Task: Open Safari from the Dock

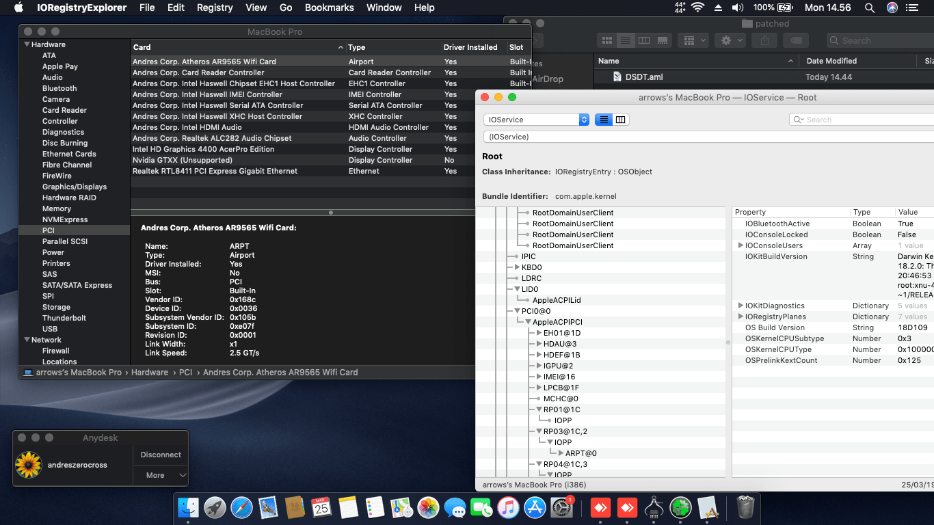Action: (x=241, y=508)
